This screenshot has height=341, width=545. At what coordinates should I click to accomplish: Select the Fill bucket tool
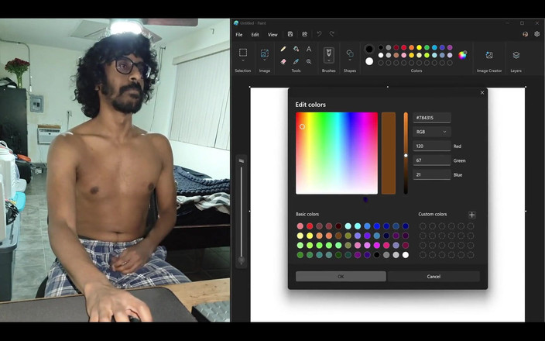296,49
